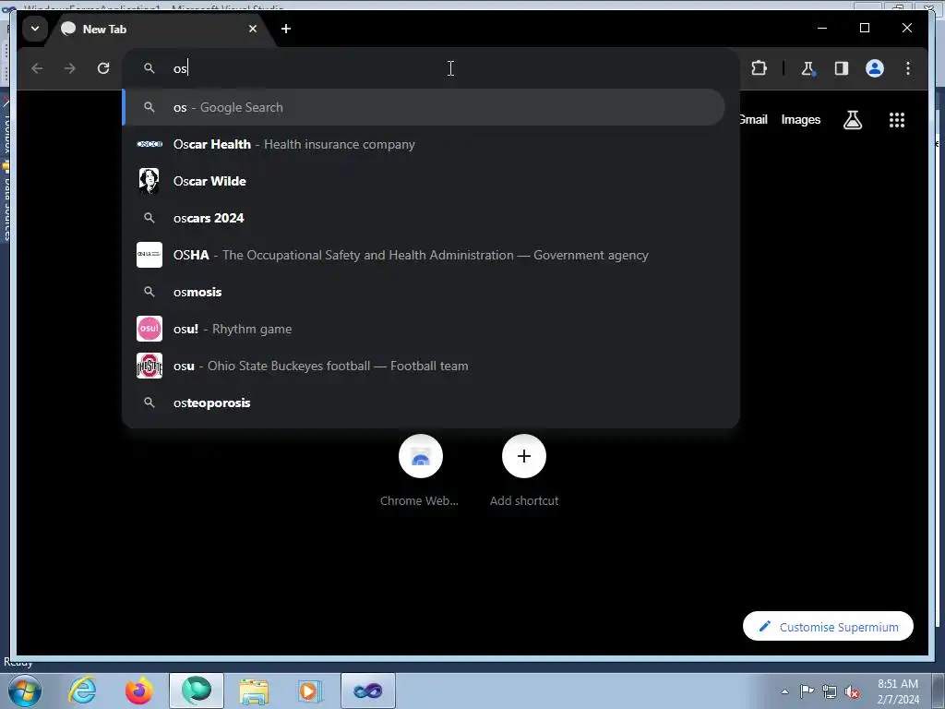Viewport: 945px width, 709px height.
Task: Open the Chrome Web Store shortcut
Action: (420, 471)
